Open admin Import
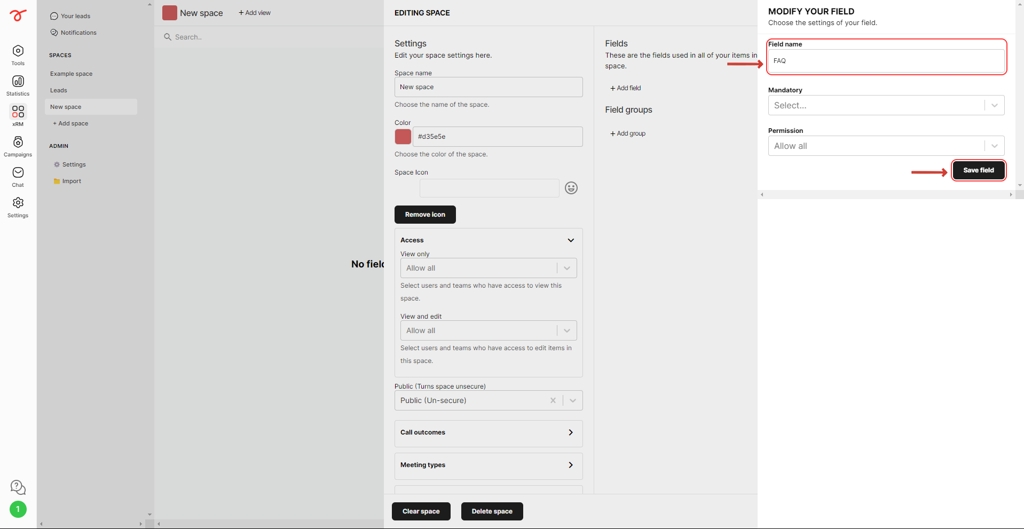This screenshot has height=529, width=1024. (x=68, y=181)
